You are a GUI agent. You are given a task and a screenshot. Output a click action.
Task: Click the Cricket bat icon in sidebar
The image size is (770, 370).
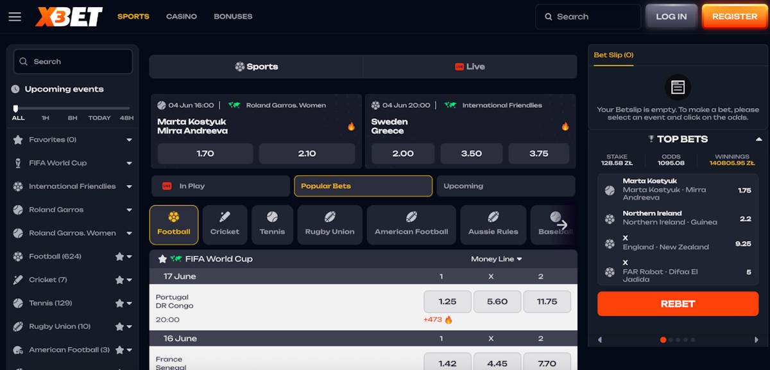coord(17,280)
